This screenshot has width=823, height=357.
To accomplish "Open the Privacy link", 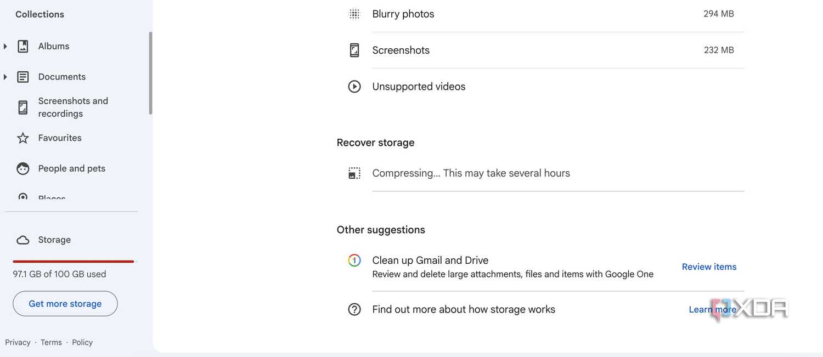I will pos(18,342).
